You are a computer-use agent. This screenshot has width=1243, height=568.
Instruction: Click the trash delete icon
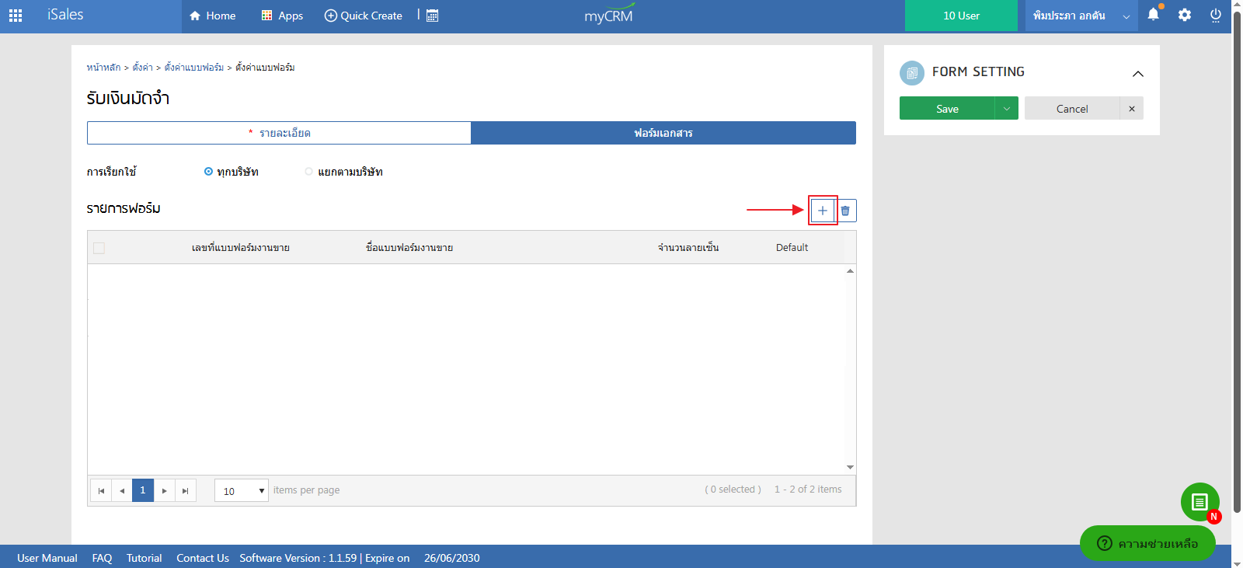[845, 211]
